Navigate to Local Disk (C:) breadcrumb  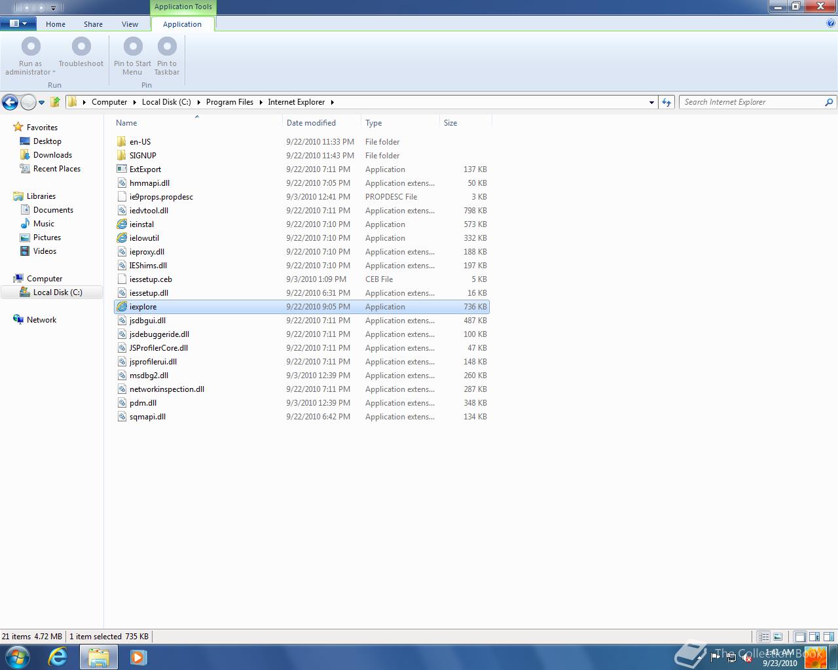click(166, 102)
